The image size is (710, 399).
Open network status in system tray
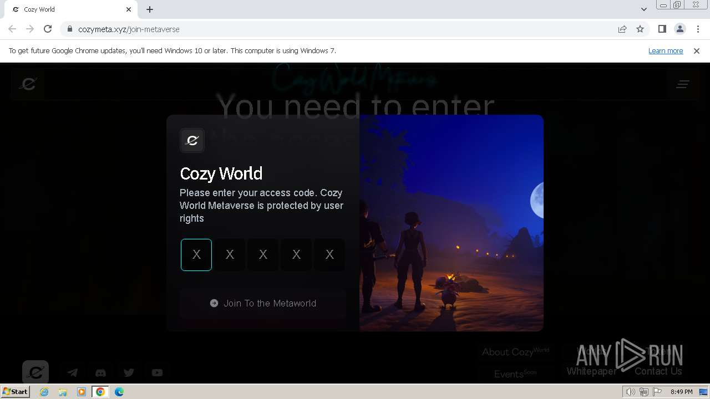point(644,392)
